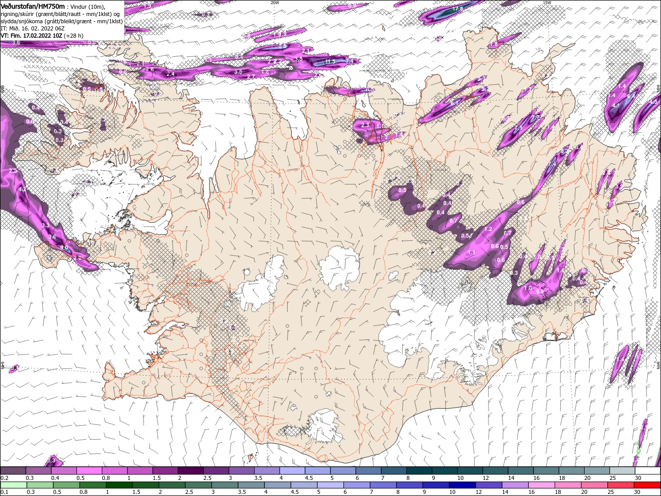
Task: Pick the dark teal 8 snow legend swatch
Action: coord(419,471)
